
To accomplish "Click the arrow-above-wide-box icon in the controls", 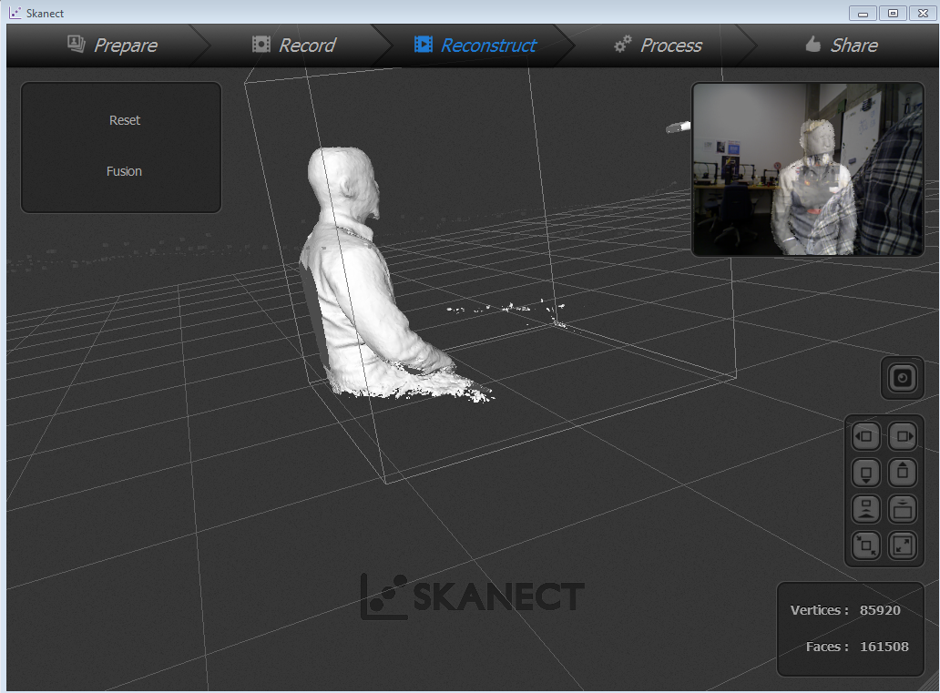I will pyautogui.click(x=903, y=510).
